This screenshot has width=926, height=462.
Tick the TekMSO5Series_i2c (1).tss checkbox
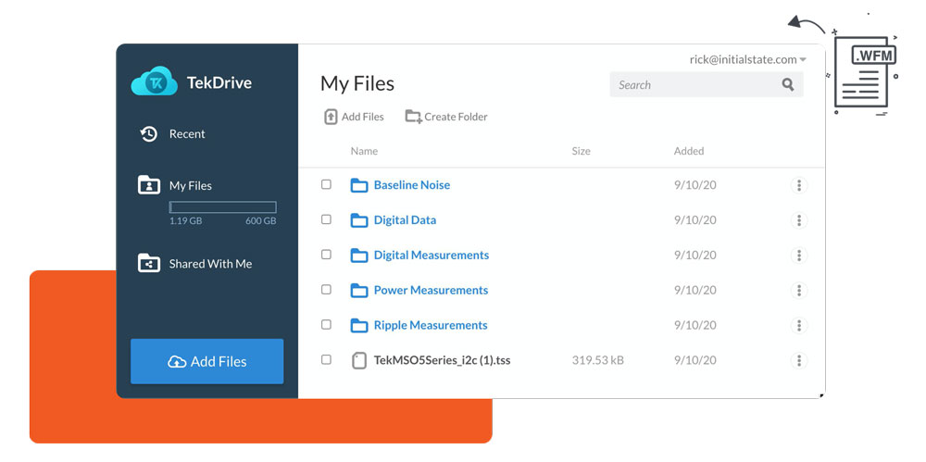tap(326, 359)
